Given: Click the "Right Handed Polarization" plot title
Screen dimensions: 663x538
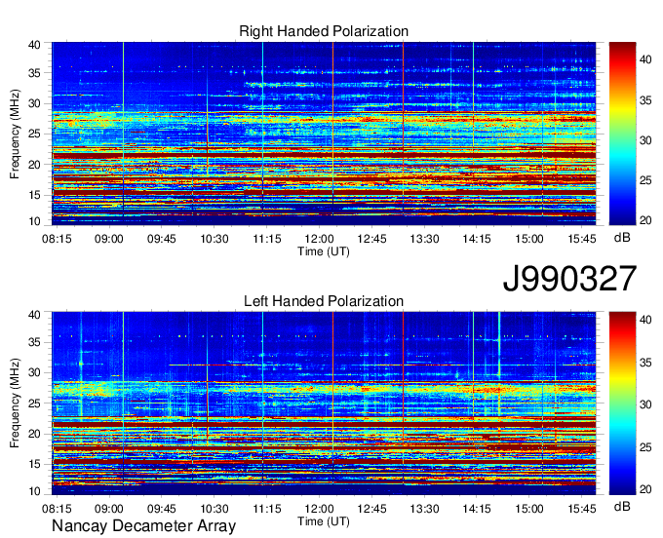Looking at the screenshot, I should pyautogui.click(x=324, y=31).
